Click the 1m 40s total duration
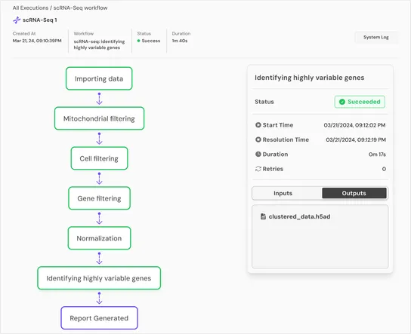This screenshot has width=411, height=334. pyautogui.click(x=180, y=41)
